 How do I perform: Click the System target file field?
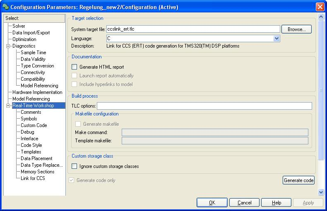[193, 29]
